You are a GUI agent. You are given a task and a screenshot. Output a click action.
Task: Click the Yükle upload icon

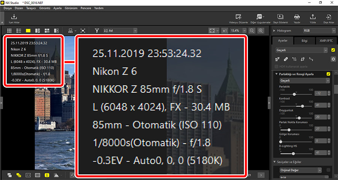pyautogui.click(x=312, y=17)
